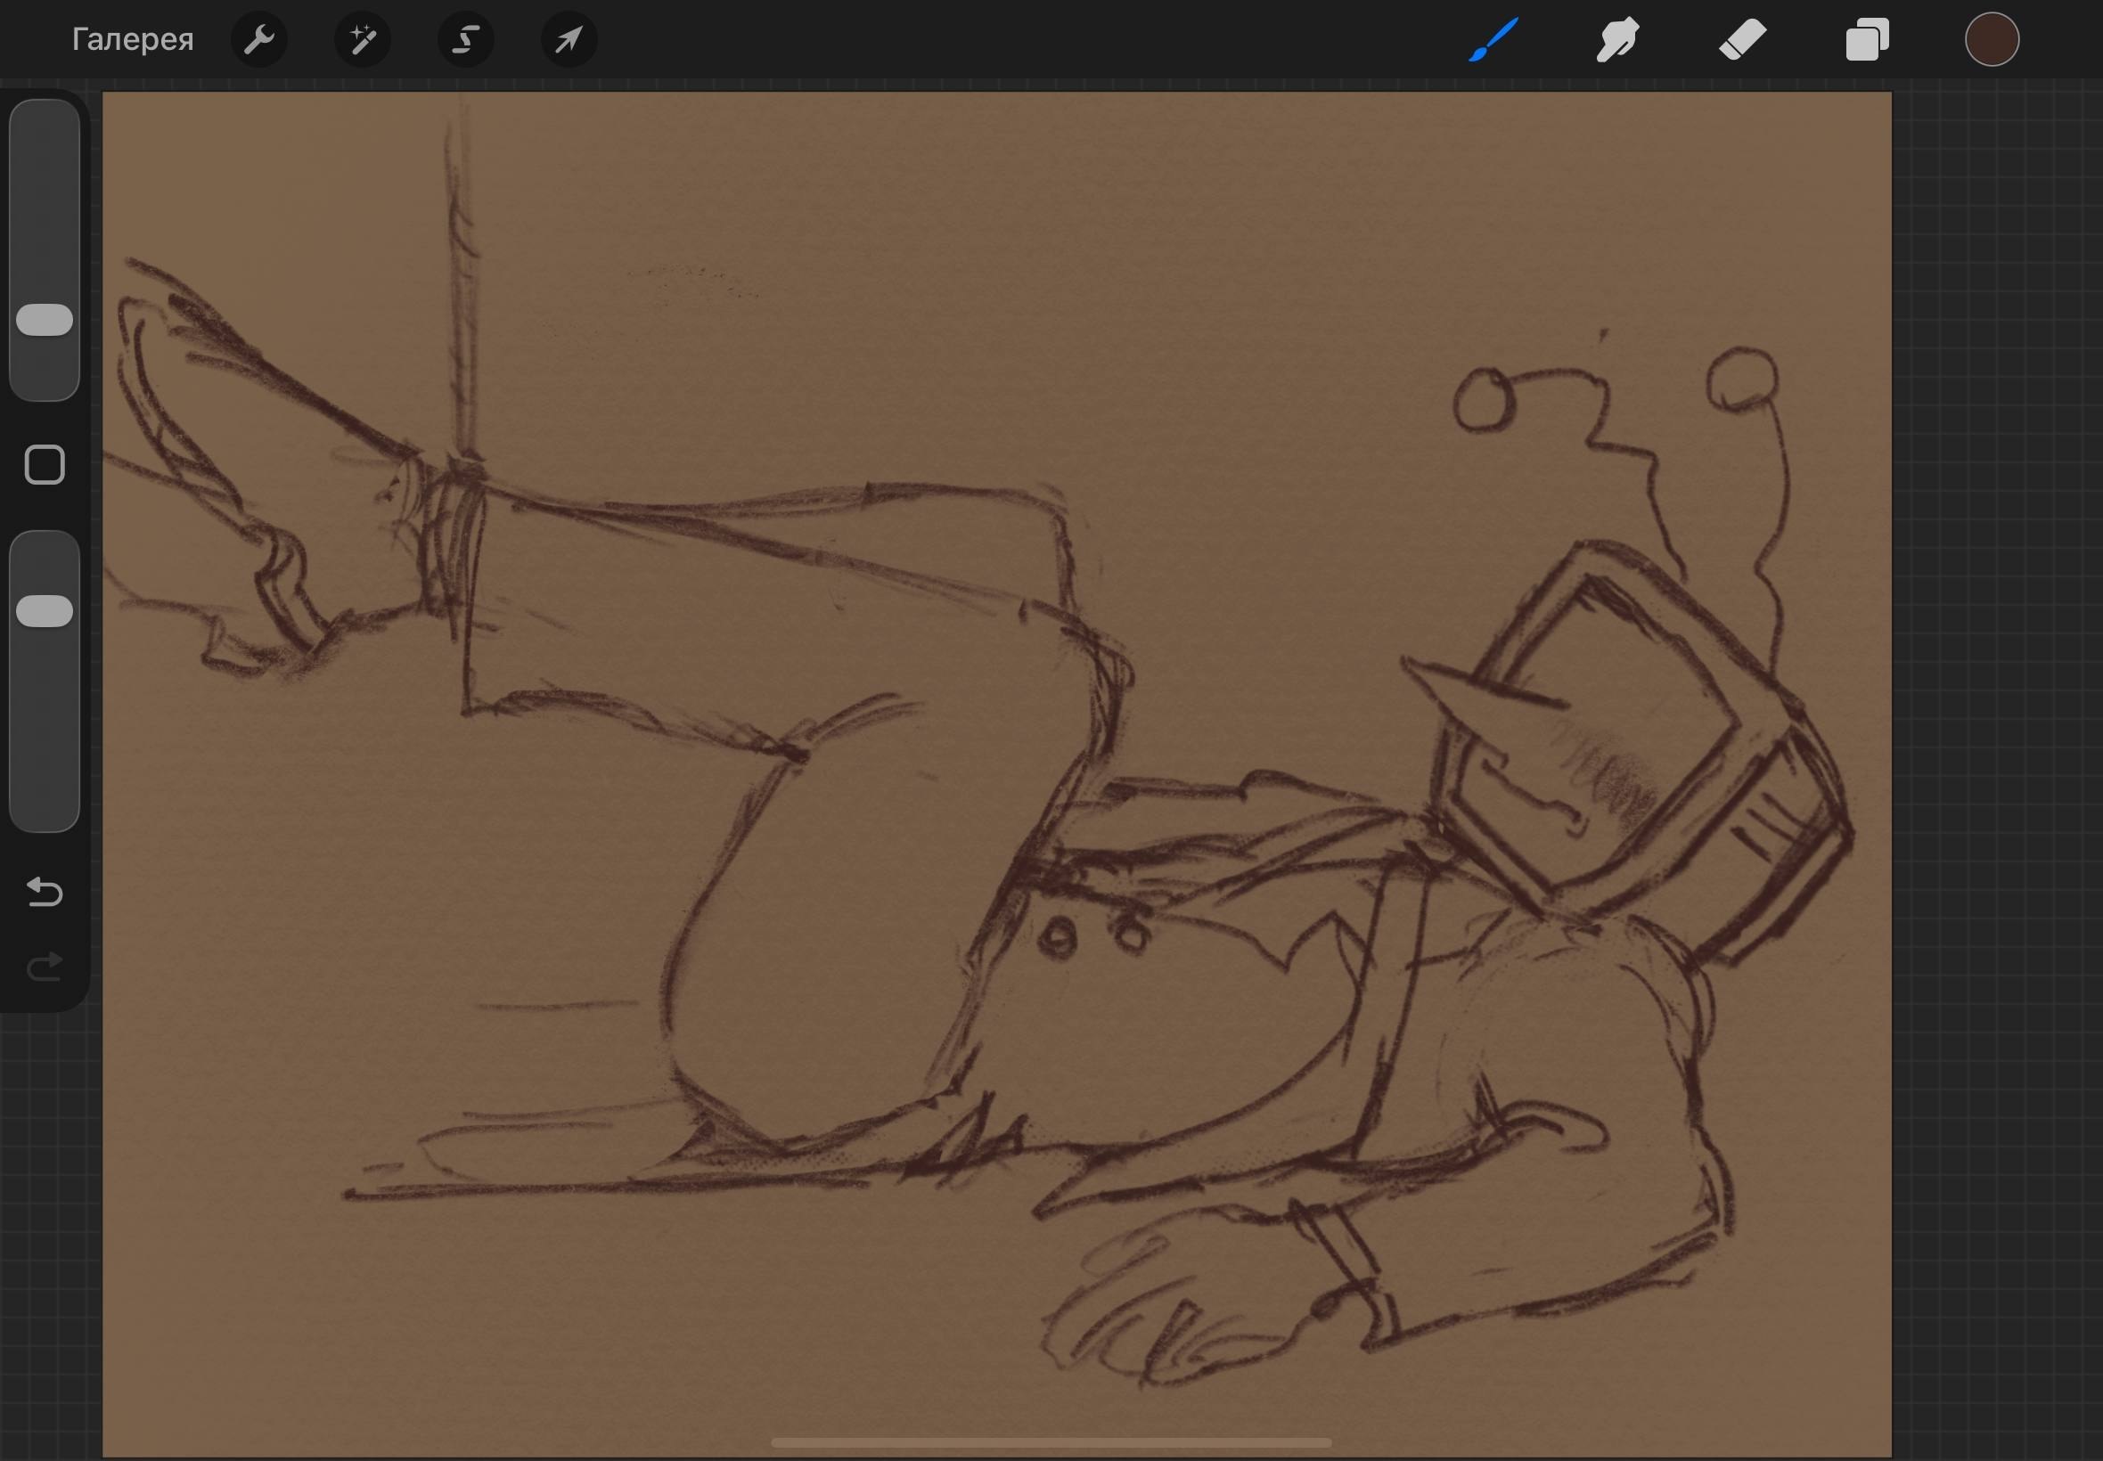Activate the Transform arrow tool
The width and height of the screenshot is (2103, 1461).
point(569,39)
